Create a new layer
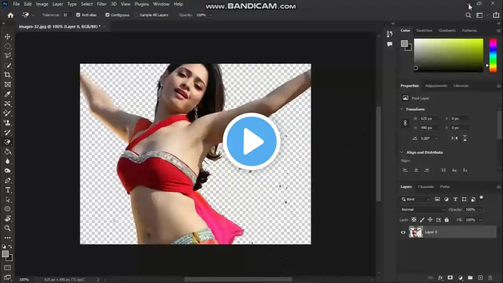The image size is (503, 283). (480, 278)
